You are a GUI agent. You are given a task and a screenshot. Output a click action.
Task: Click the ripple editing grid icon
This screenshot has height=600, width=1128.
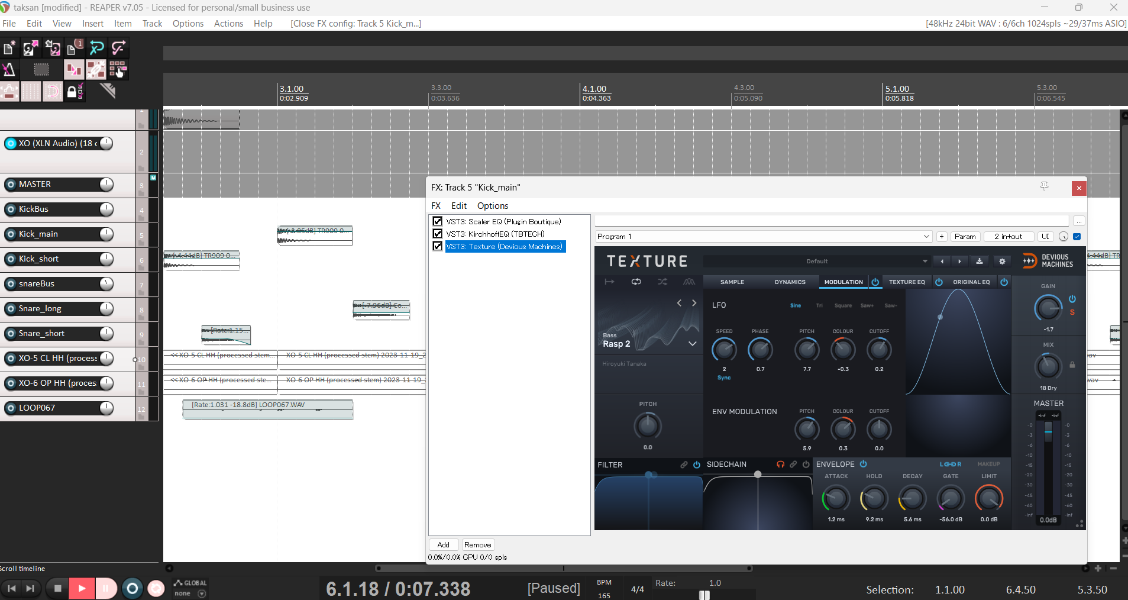[x=118, y=70]
